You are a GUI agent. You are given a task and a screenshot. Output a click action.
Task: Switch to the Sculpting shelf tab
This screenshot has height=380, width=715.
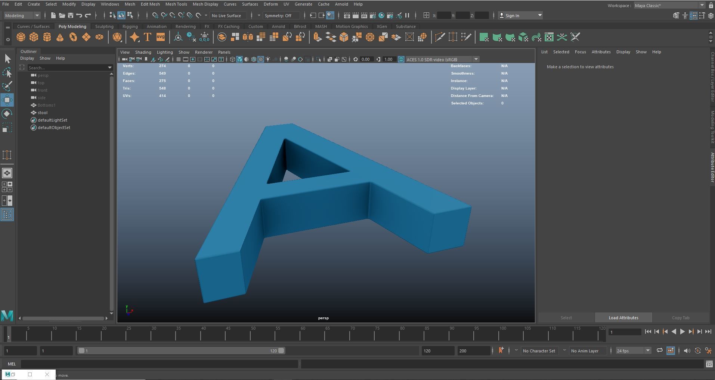pyautogui.click(x=104, y=26)
